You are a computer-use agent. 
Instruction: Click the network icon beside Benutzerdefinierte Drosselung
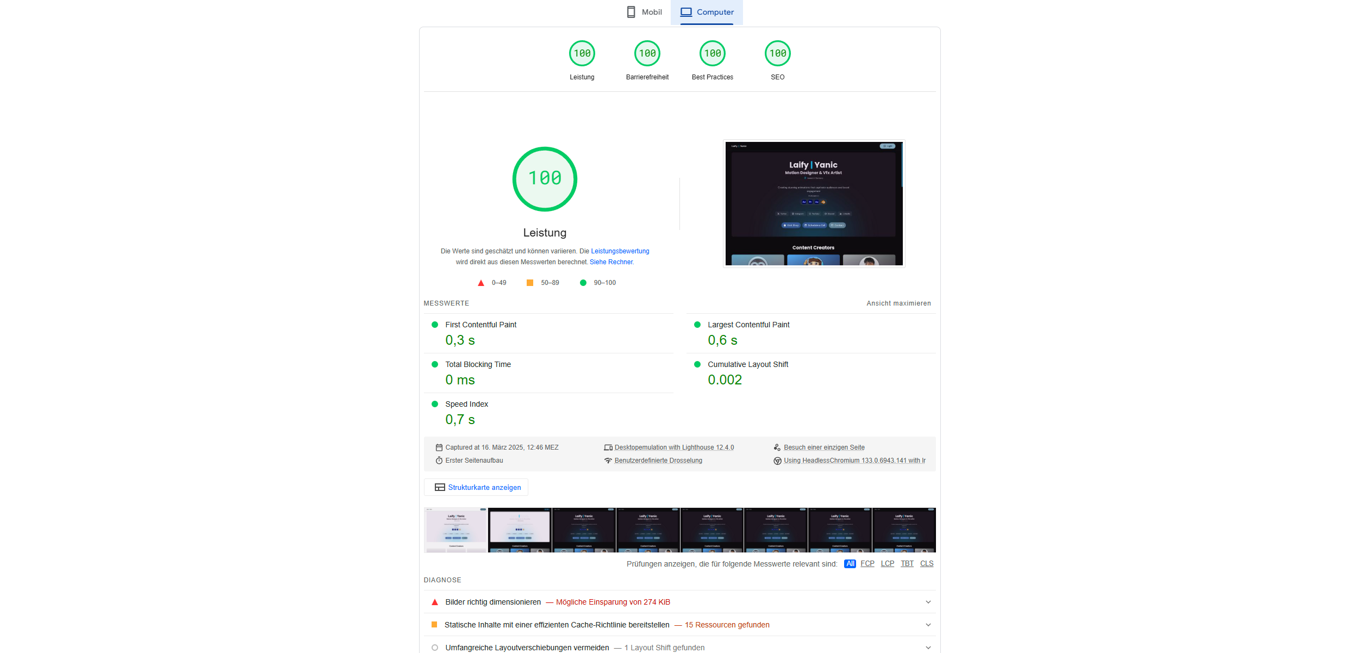(x=608, y=461)
